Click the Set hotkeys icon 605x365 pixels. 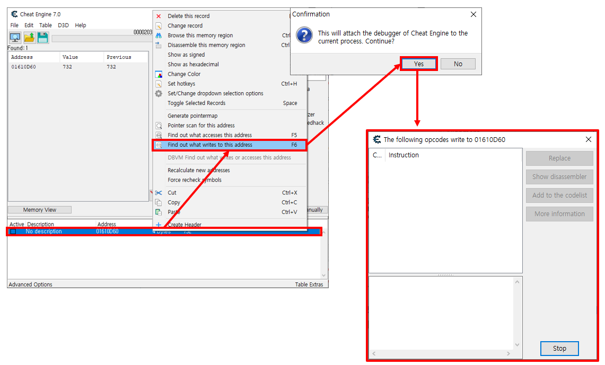pos(159,84)
